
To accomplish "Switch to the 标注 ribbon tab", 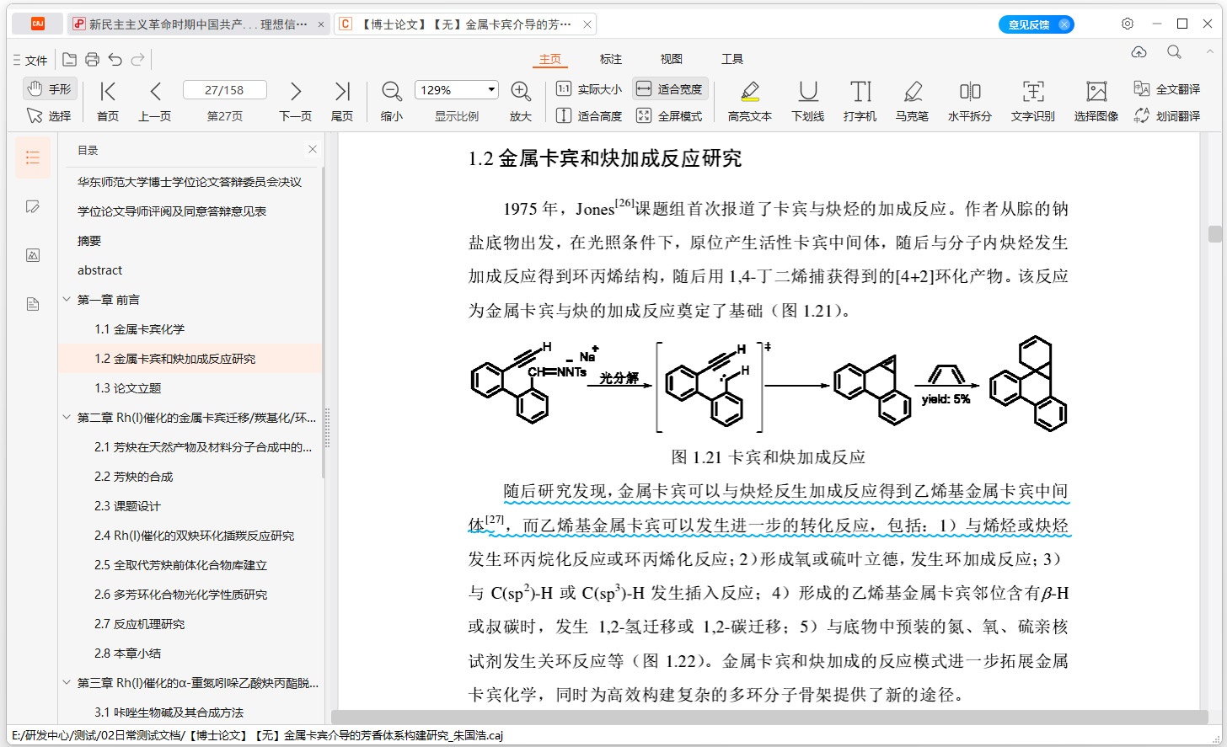I will click(x=610, y=59).
